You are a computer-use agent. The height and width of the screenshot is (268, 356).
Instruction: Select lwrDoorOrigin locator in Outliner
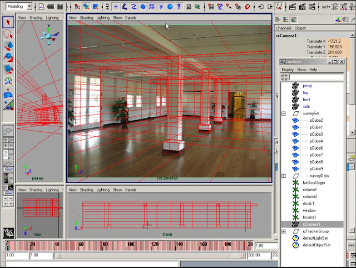tap(314, 183)
